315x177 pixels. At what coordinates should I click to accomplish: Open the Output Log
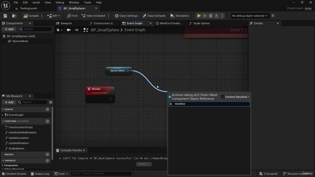(x=40, y=174)
